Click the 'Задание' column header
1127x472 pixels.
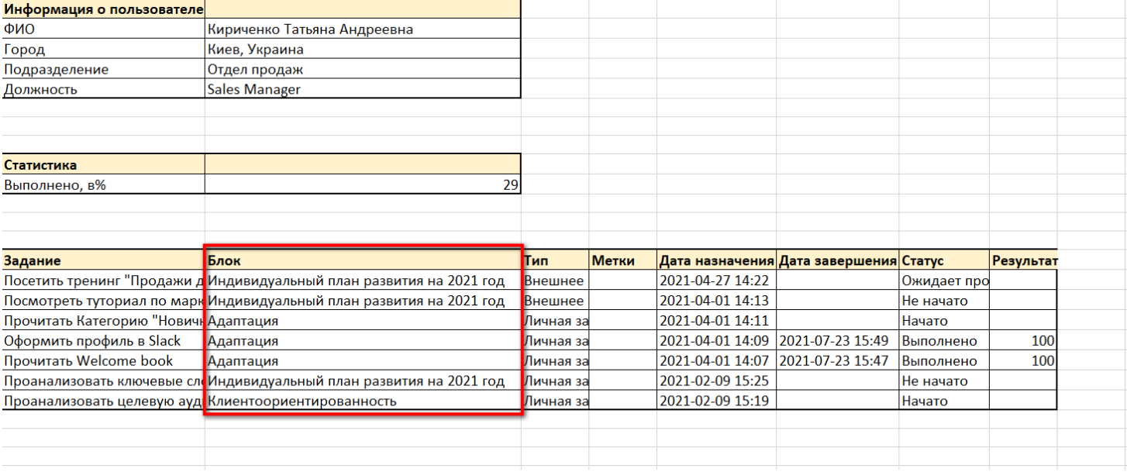point(103,260)
